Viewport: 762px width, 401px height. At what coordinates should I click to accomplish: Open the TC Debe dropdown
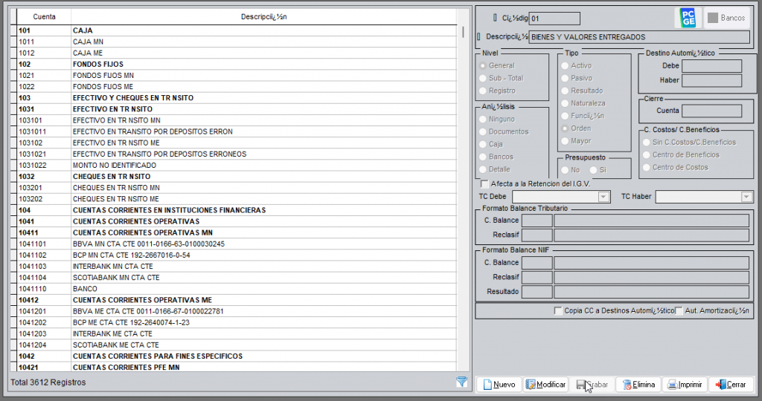[x=603, y=196]
